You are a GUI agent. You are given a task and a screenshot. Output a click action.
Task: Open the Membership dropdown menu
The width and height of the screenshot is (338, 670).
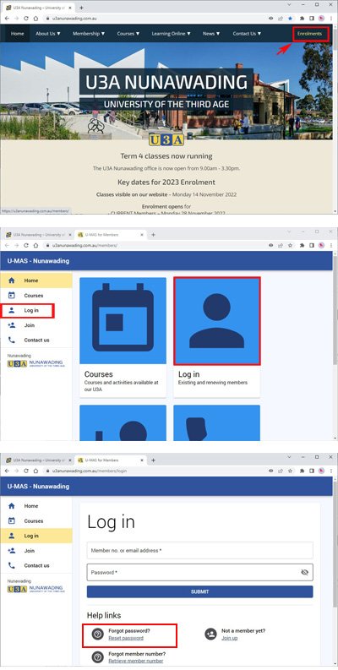click(89, 34)
